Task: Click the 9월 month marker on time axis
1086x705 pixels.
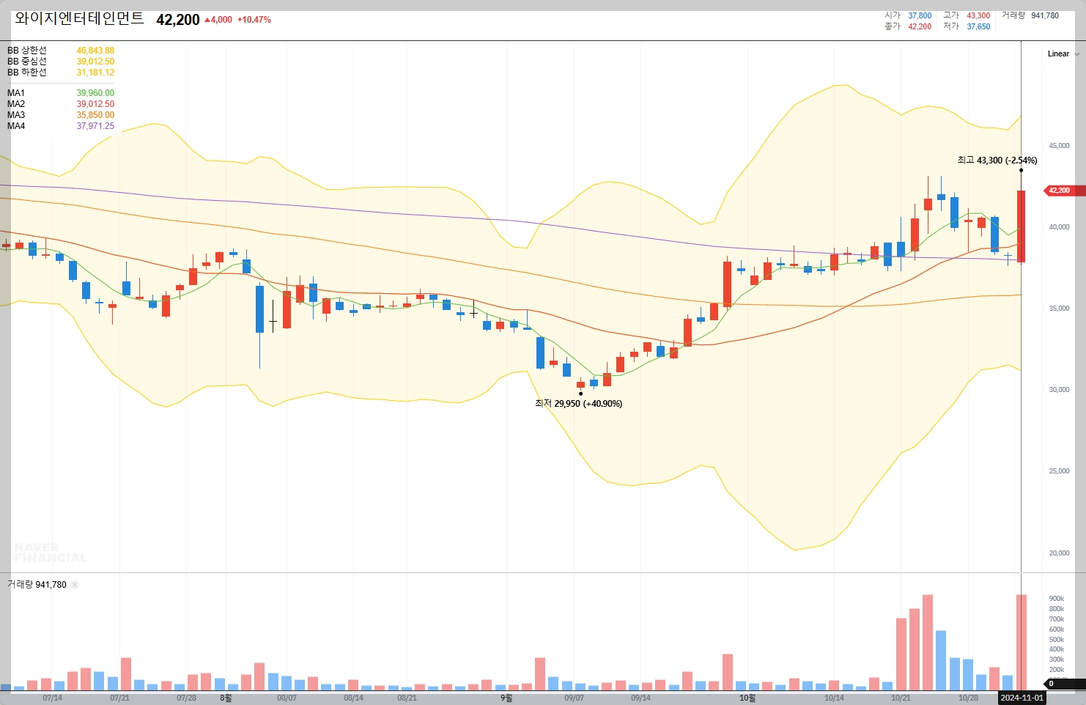Action: pyautogui.click(x=507, y=698)
